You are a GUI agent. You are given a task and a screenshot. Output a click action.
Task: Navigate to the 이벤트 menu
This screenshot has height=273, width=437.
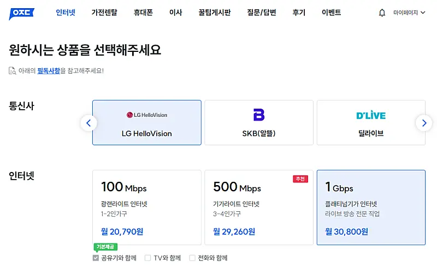coord(332,13)
